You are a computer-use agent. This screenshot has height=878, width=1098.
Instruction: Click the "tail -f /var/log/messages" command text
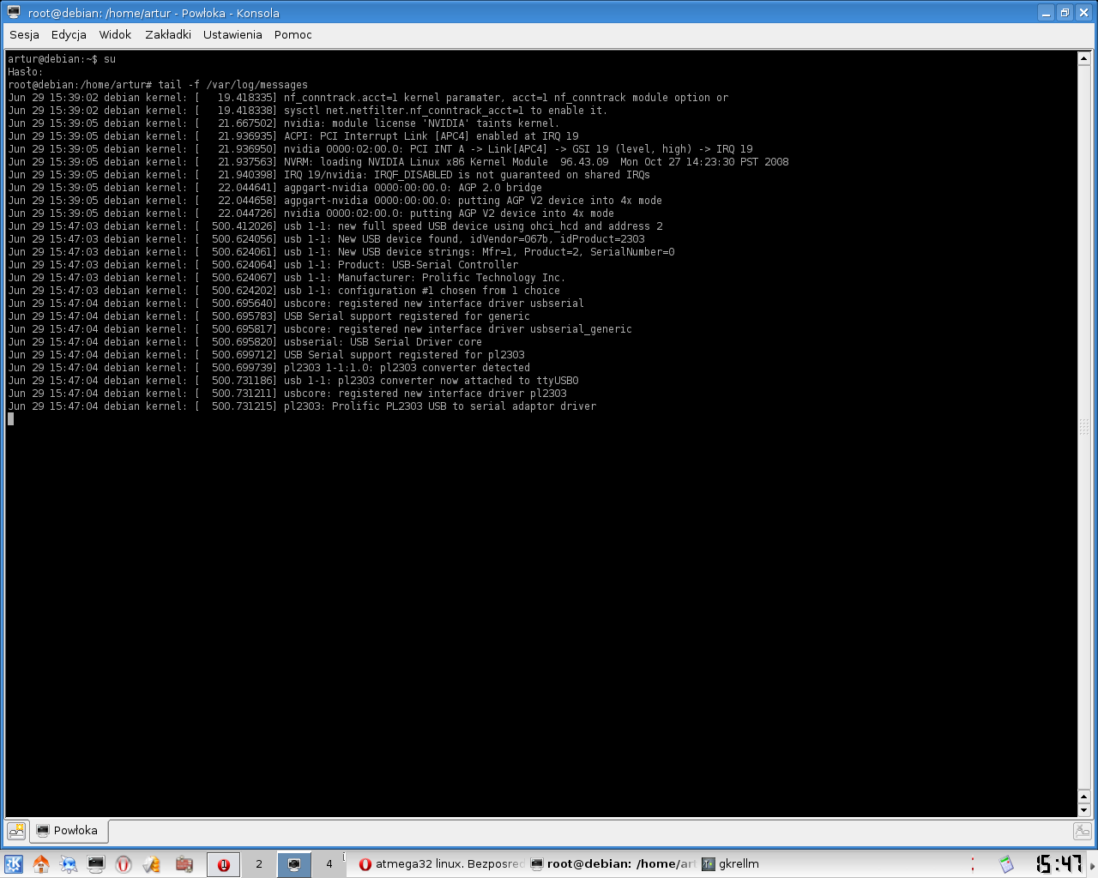point(232,85)
